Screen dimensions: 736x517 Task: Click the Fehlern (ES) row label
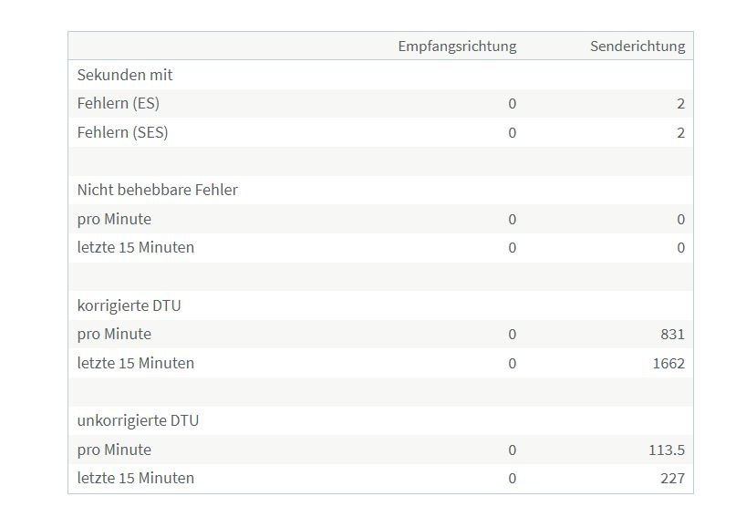pyautogui.click(x=119, y=103)
